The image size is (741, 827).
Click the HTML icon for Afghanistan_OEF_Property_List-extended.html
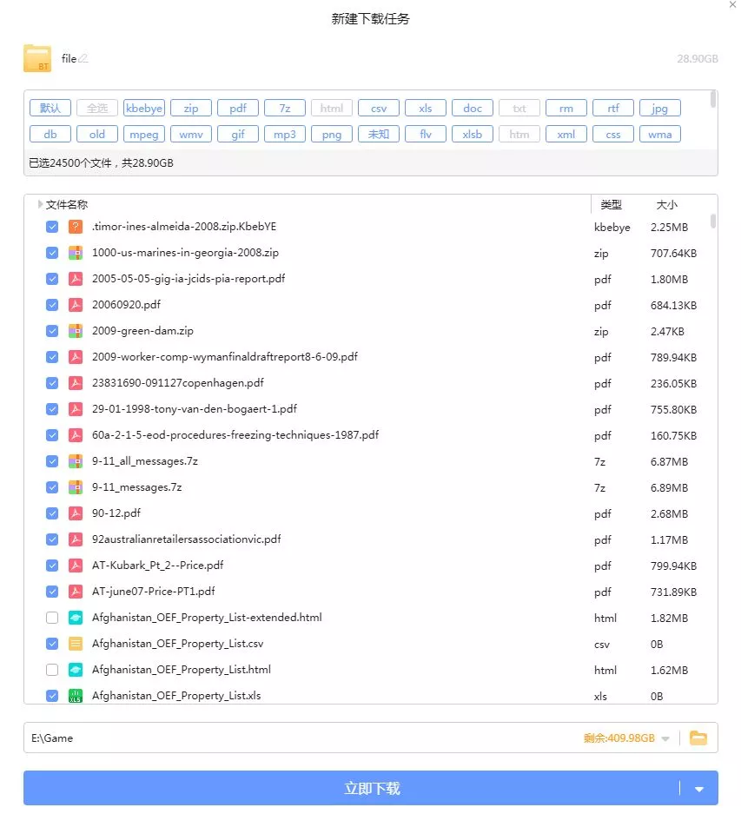tap(76, 618)
